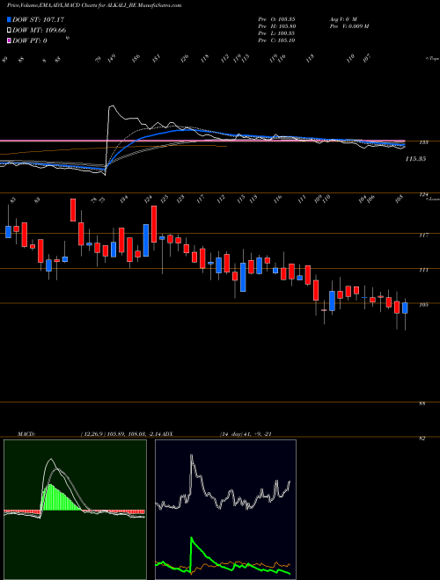
Task: Select the 'DOW MT: 109.66' label
Action: pyautogui.click(x=40, y=30)
